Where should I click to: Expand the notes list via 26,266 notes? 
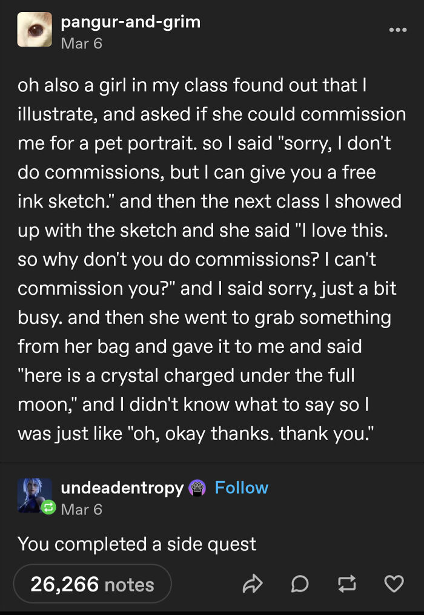coord(91,584)
